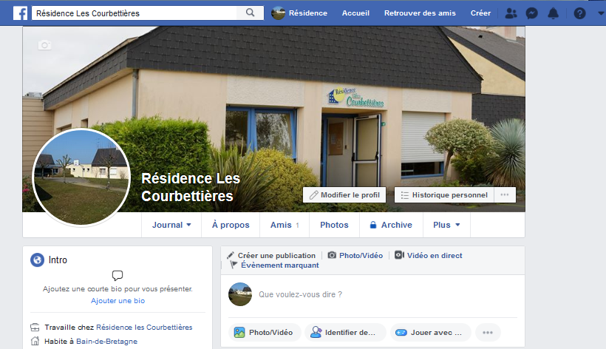Click the cover photo camera icon
606x349 pixels.
coord(44,45)
